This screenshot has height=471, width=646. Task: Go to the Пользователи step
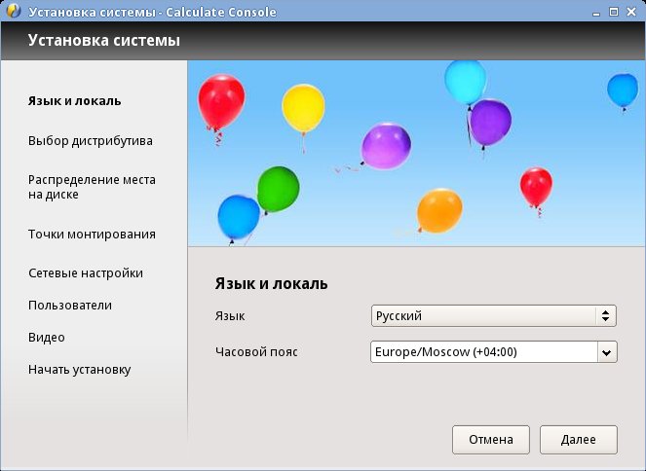(70, 306)
